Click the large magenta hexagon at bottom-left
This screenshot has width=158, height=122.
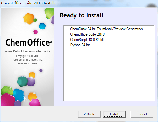[8, 100]
